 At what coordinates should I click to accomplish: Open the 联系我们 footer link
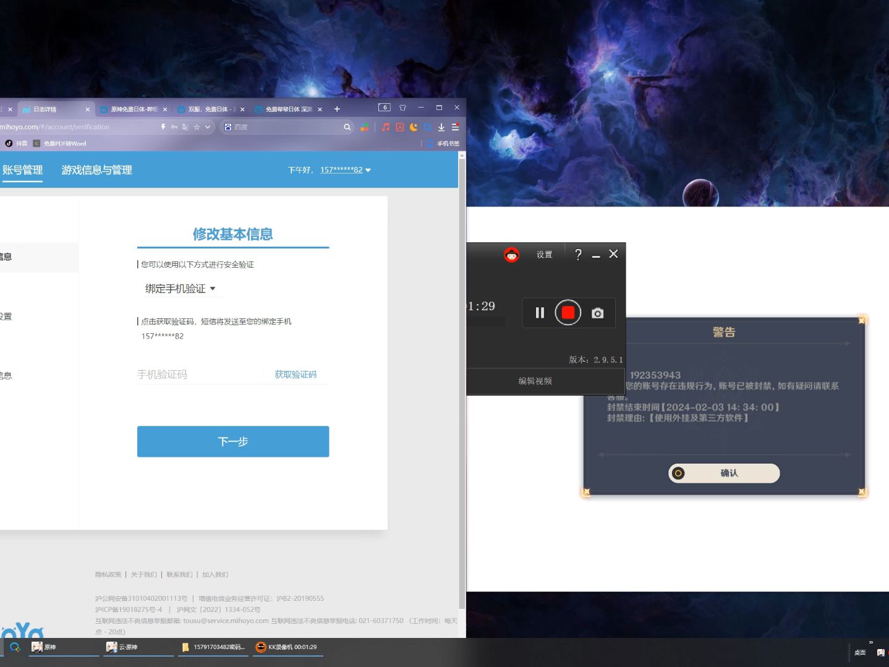click(x=179, y=575)
